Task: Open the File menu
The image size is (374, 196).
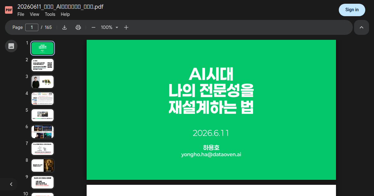Action: (x=21, y=14)
